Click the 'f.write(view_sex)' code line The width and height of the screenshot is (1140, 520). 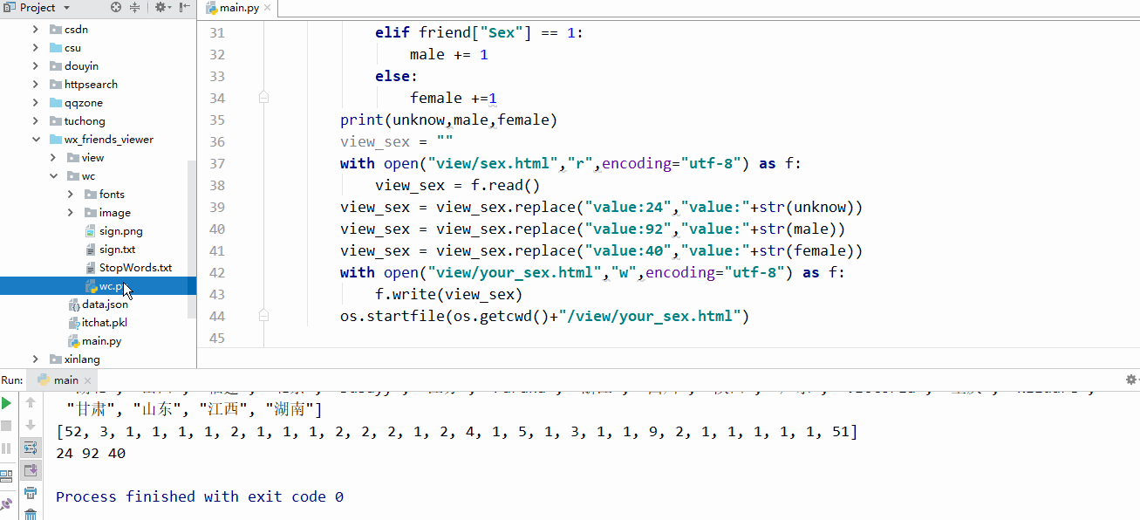point(448,294)
